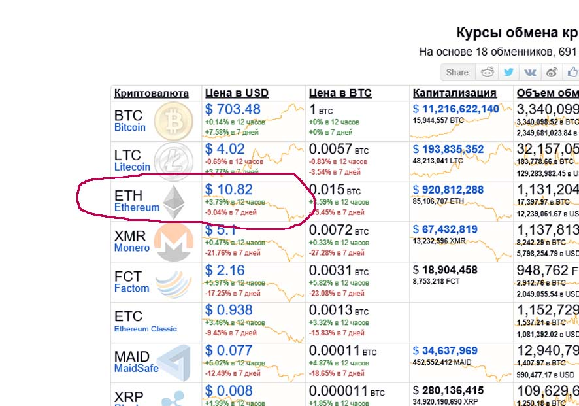579x406 pixels.
Task: Click the thumbs-up like icon
Action: (x=572, y=72)
